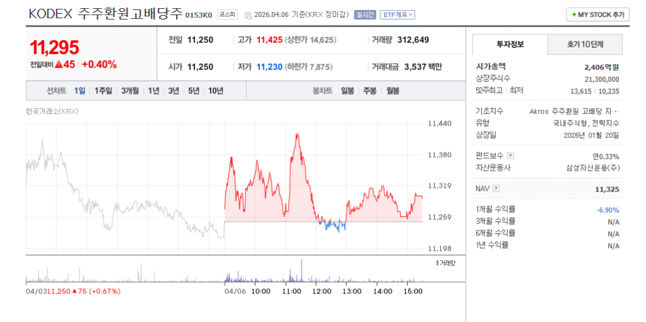Switch to the 일봉 candlestick chart

pyautogui.click(x=347, y=91)
